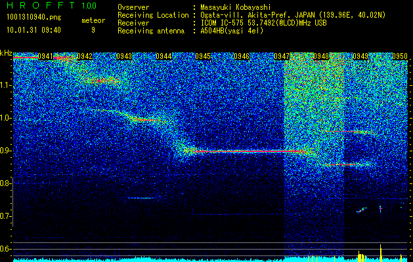The image size is (413, 262).
Task: Click the 0949 time marker
Action: (x=360, y=56)
